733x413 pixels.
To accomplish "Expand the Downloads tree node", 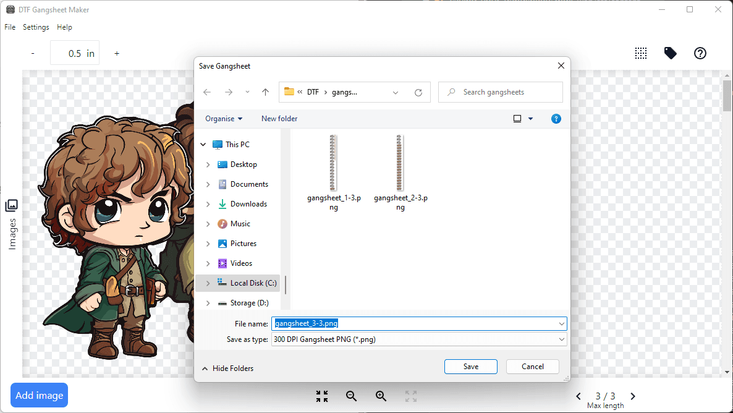I will tap(208, 204).
